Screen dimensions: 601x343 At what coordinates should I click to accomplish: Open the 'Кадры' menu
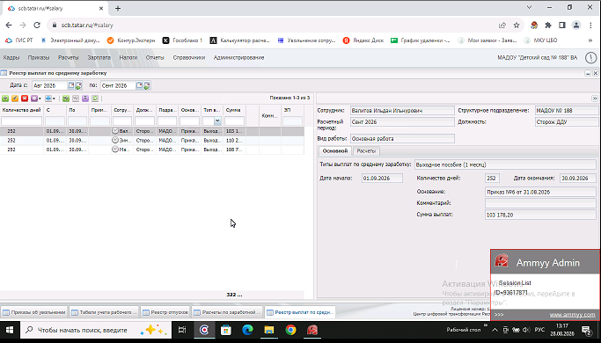(11, 57)
